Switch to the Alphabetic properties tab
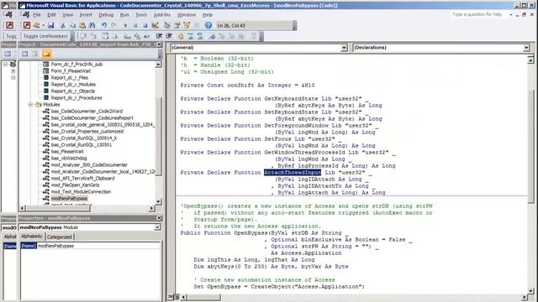The height and width of the screenshot is (302, 538). pyautogui.click(x=32, y=237)
